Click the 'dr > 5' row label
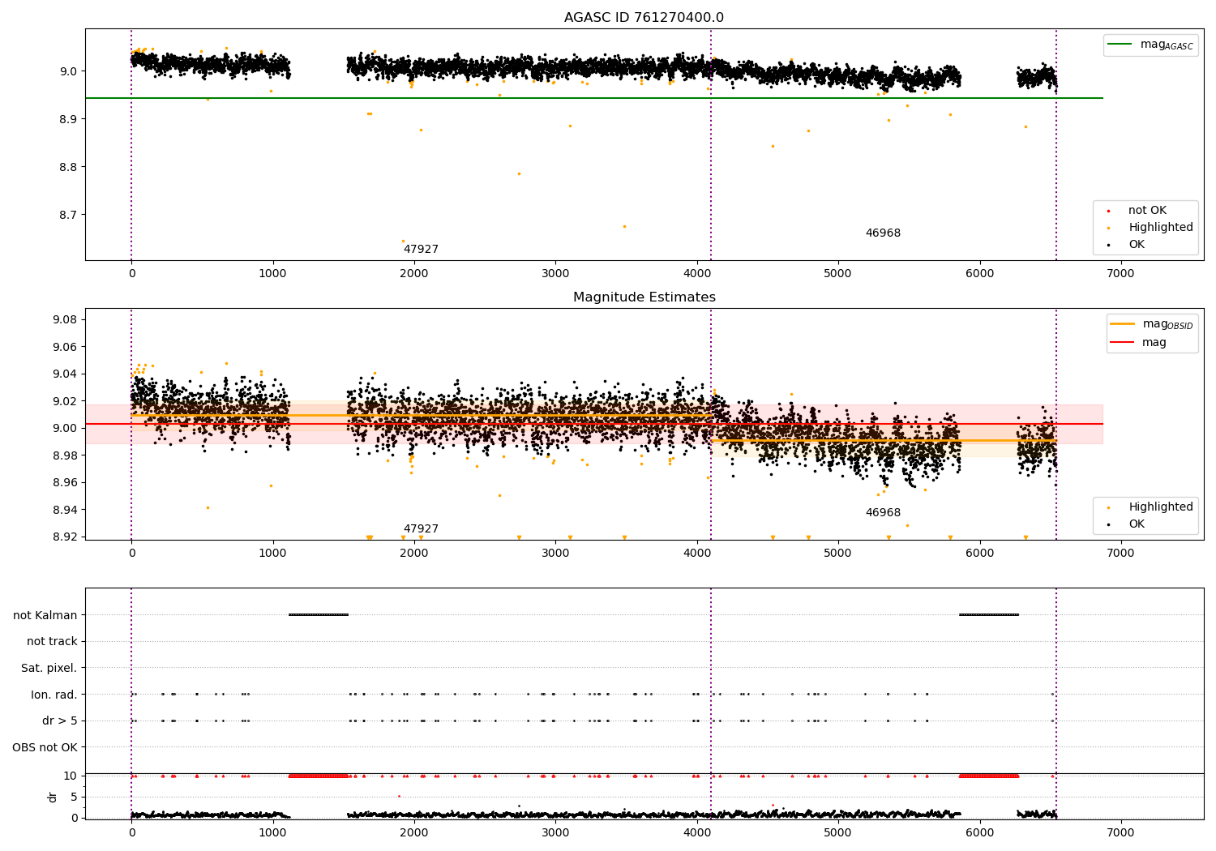This screenshot has height=851, width=1216. click(60, 721)
